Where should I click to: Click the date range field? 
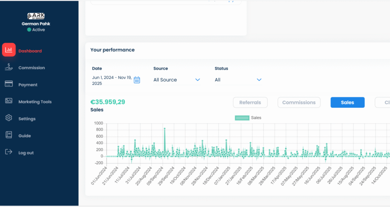(x=112, y=80)
